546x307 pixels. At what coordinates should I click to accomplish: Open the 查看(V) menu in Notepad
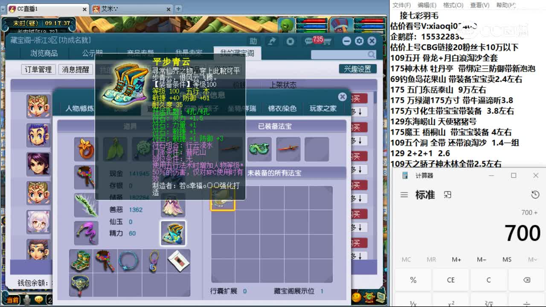coord(479,5)
